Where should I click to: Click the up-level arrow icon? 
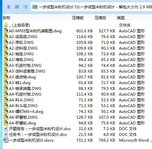(9, 7)
